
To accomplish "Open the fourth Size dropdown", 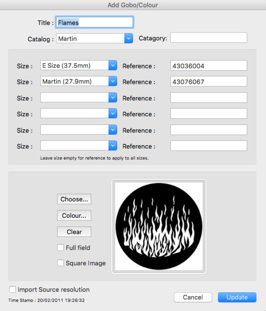I will [x=112, y=114].
